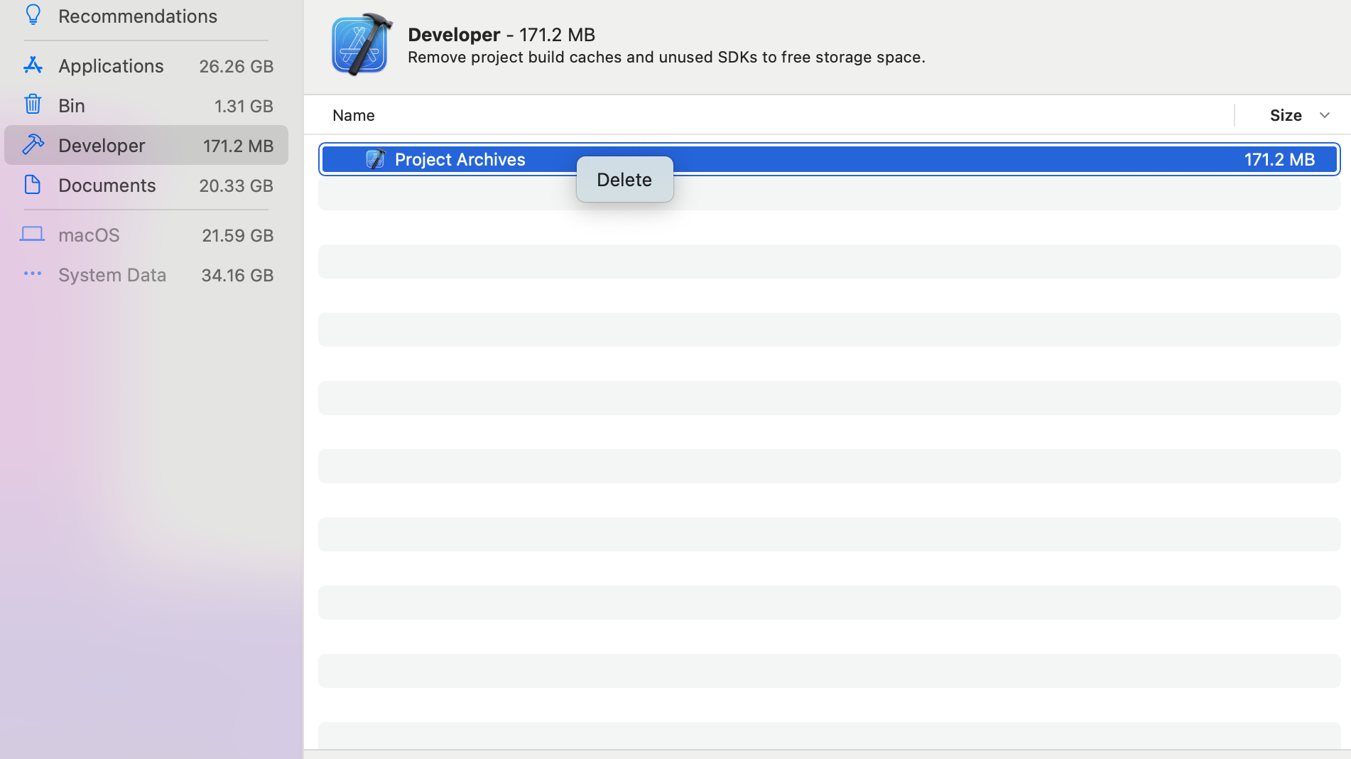Click the Project Archives row icon
The height and width of the screenshot is (759, 1351).
(x=376, y=159)
